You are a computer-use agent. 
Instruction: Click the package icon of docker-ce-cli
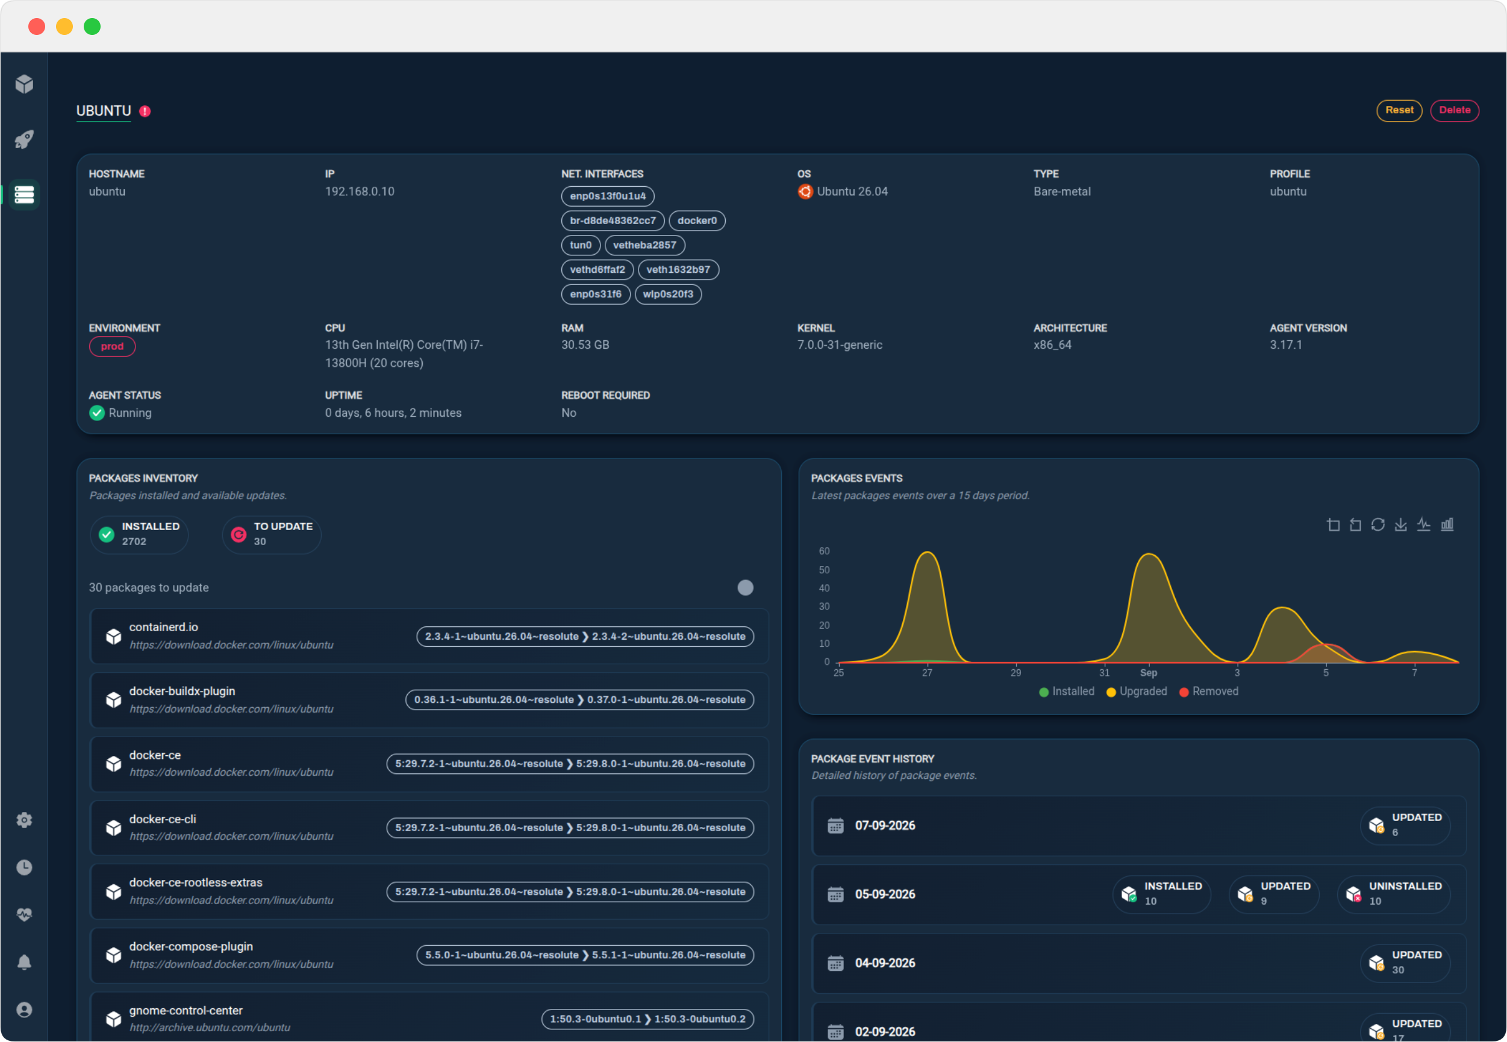pos(114,828)
